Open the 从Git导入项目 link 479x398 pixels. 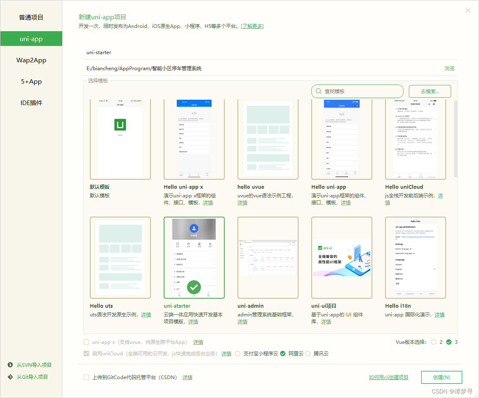32,377
